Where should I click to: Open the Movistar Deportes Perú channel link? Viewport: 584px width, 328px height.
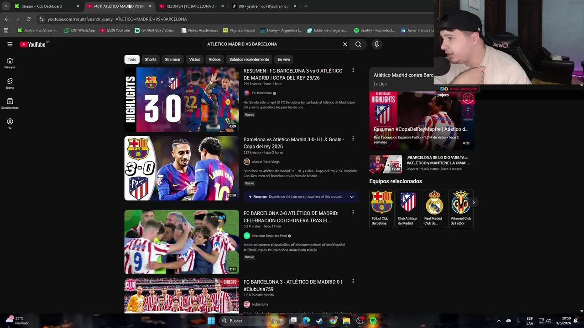pyautogui.click(x=269, y=236)
